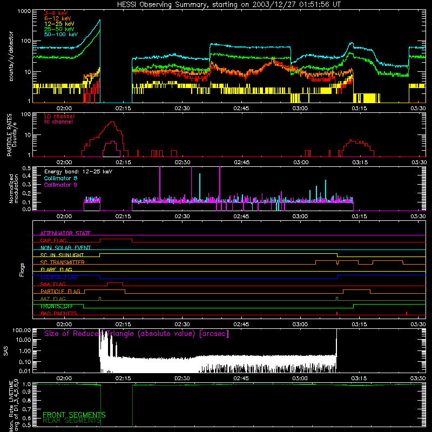
Task: Click the Size of Reduced Triangle title
Action: 137,334
